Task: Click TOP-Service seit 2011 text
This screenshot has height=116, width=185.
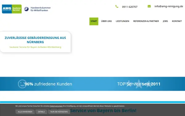Action: [x=139, y=84]
